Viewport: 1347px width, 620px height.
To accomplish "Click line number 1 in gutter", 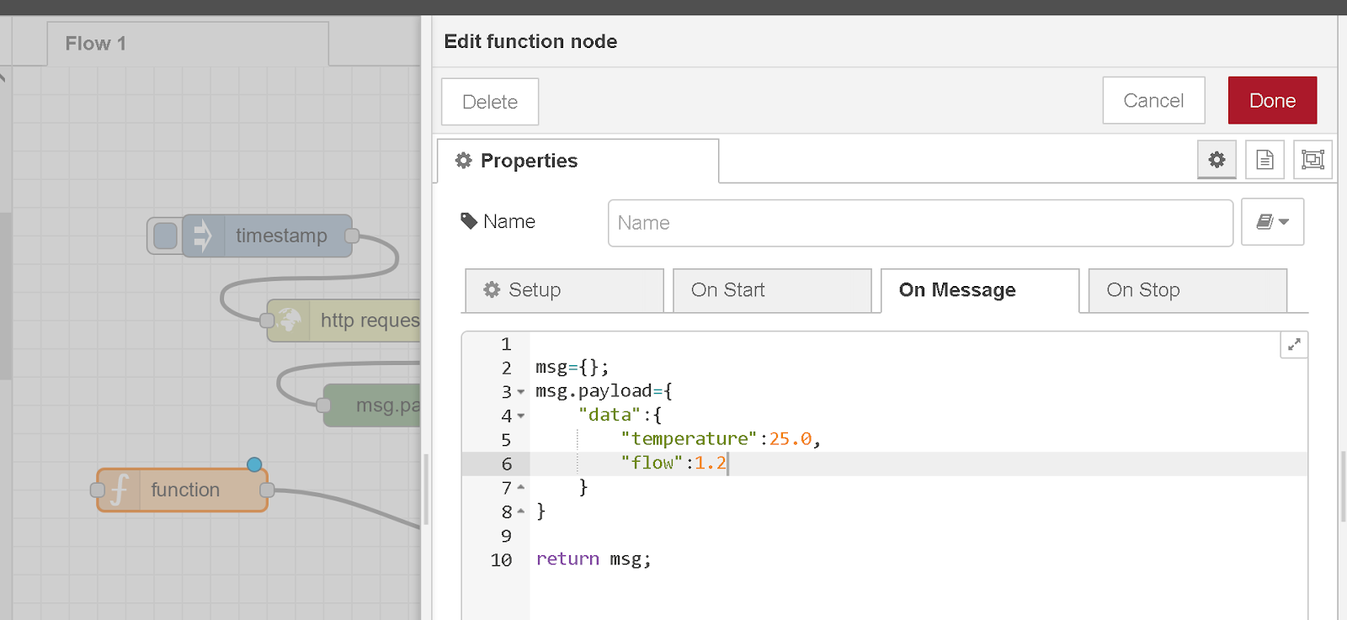I will [x=506, y=344].
